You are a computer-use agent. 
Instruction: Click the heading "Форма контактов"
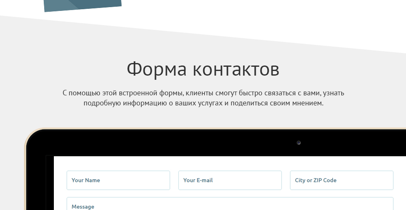(203, 69)
